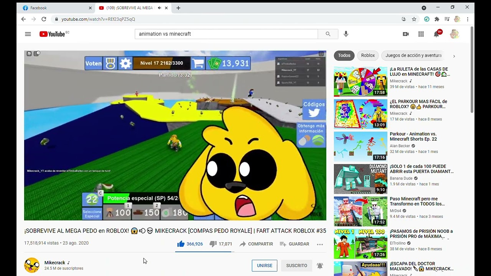491x276 pixels.
Task: Bookmark this page with star icon
Action: point(414,19)
